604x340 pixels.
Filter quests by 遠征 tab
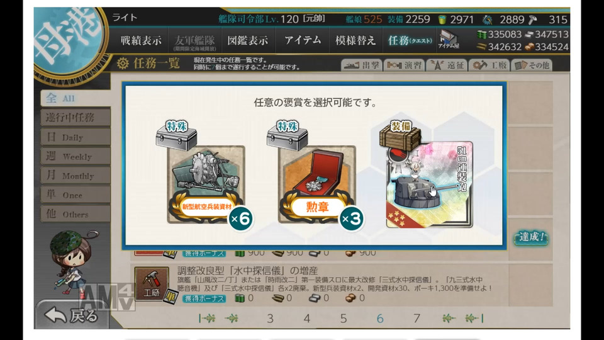pyautogui.click(x=447, y=65)
